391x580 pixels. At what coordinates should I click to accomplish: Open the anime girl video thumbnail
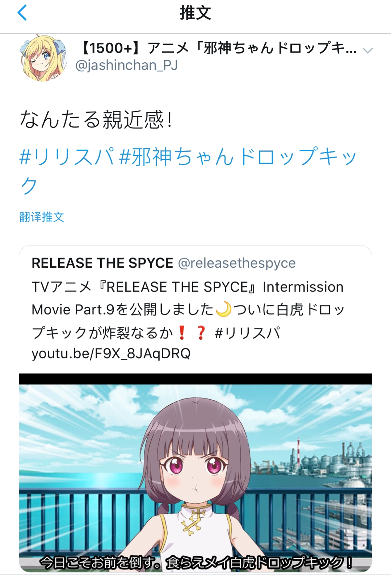[195, 473]
